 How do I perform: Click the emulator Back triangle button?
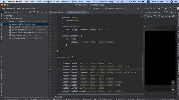point(162,16)
